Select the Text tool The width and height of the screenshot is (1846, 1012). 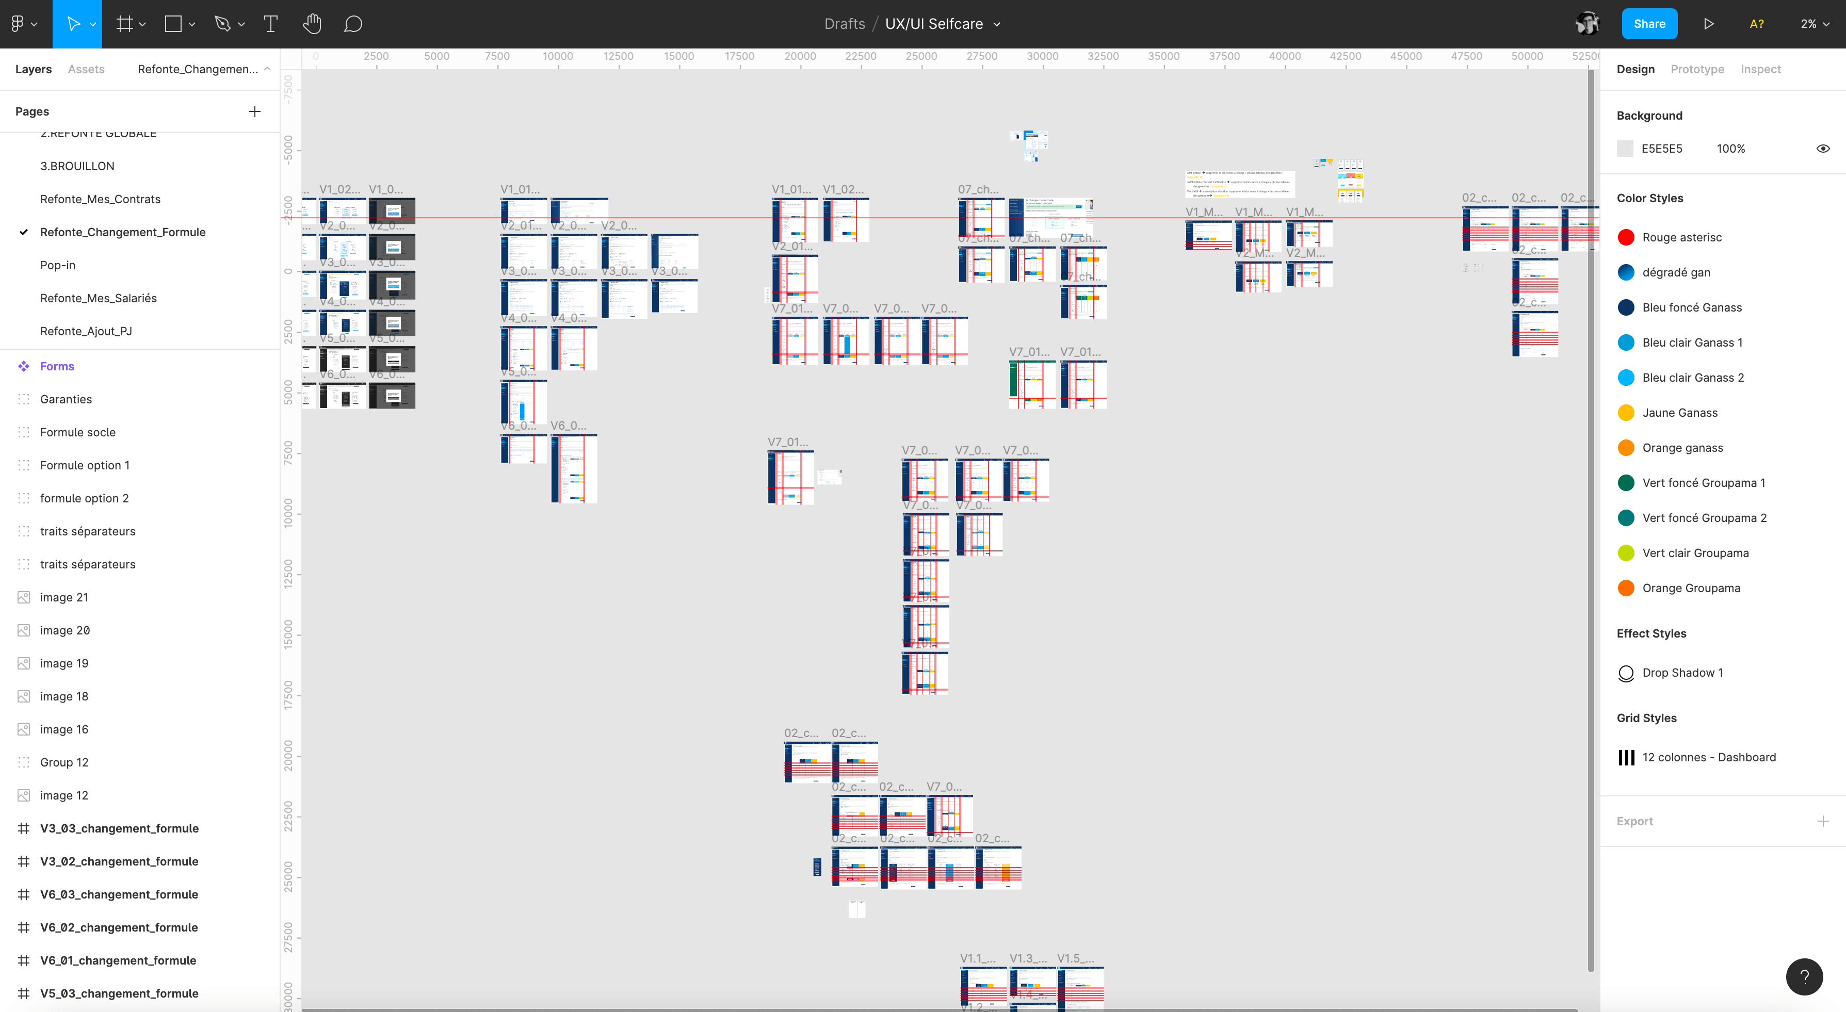click(270, 24)
